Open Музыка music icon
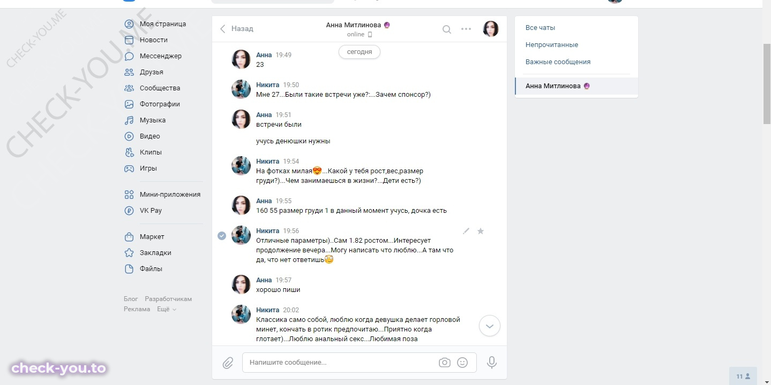 129,120
